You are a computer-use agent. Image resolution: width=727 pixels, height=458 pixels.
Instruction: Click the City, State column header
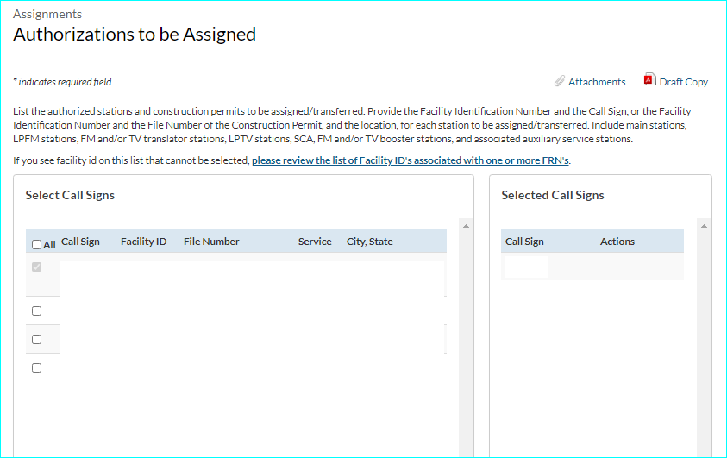coord(369,242)
